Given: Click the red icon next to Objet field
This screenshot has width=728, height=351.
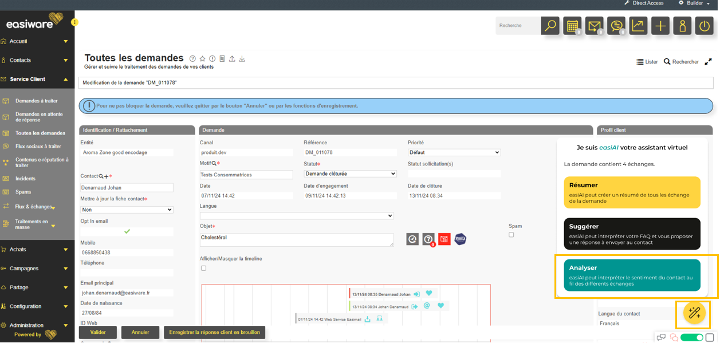Looking at the screenshot, I should (x=444, y=239).
